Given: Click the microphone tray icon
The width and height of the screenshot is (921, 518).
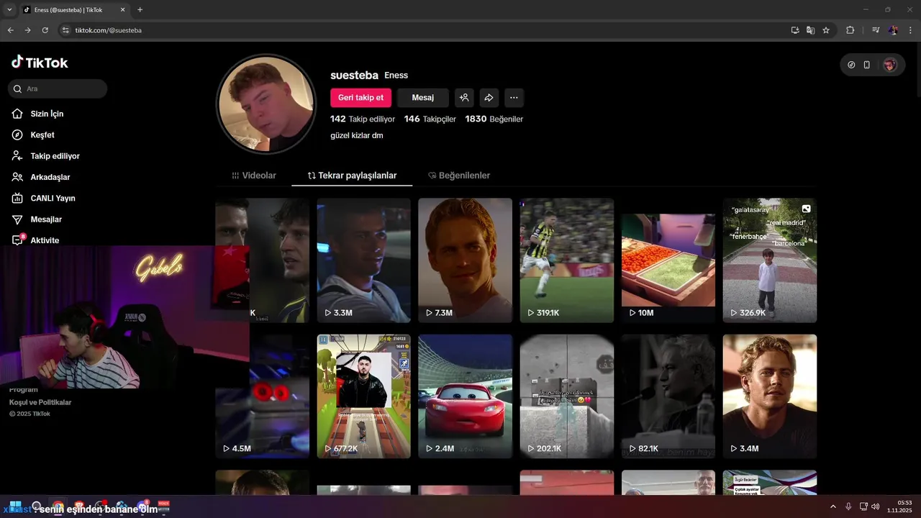Looking at the screenshot, I should click(x=848, y=506).
